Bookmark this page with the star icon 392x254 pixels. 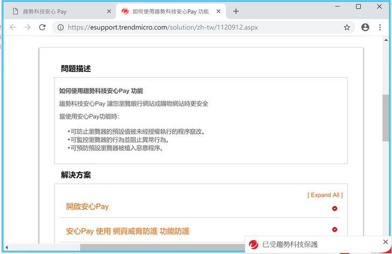[347, 27]
